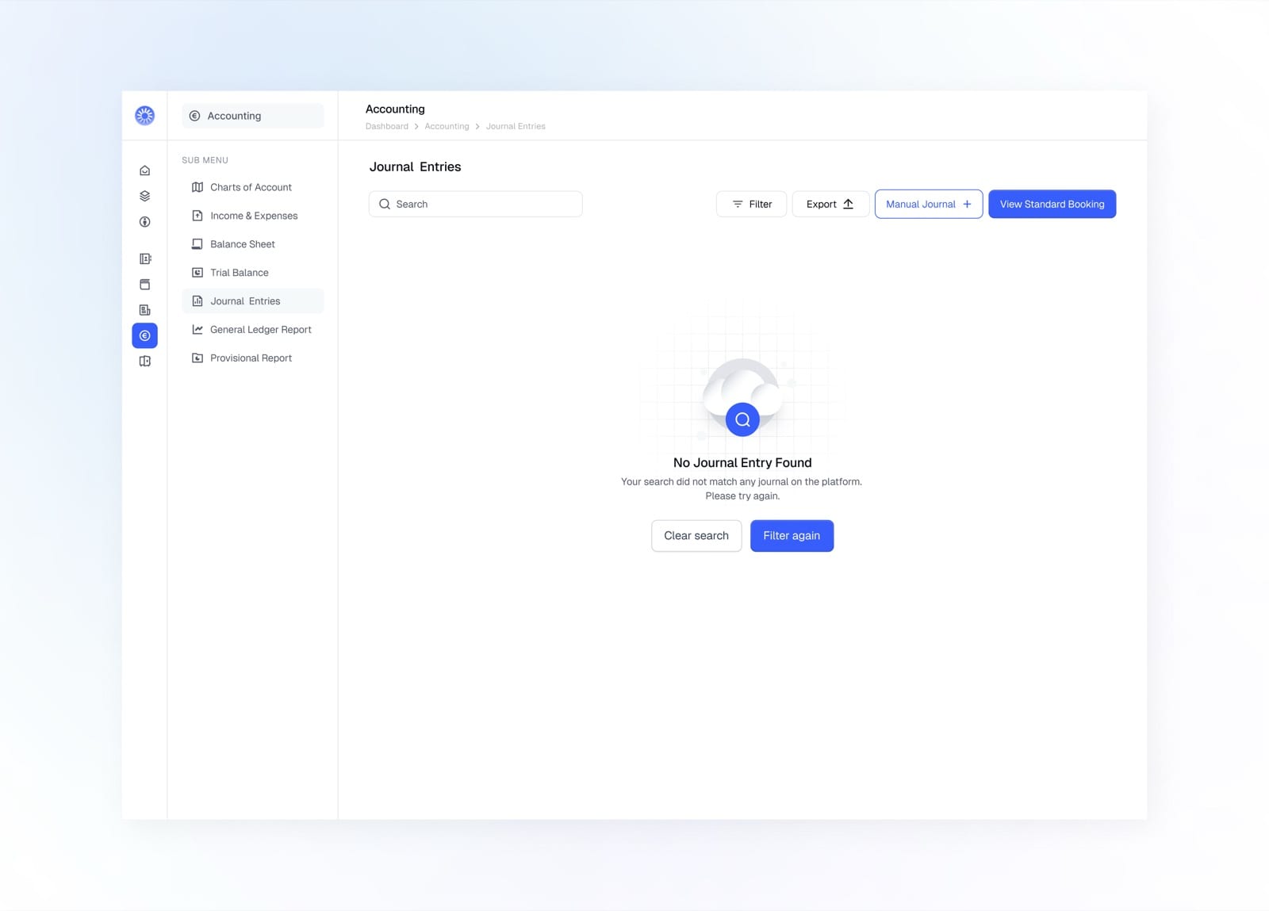The height and width of the screenshot is (911, 1269).
Task: Open Provisional Report
Action: (252, 358)
